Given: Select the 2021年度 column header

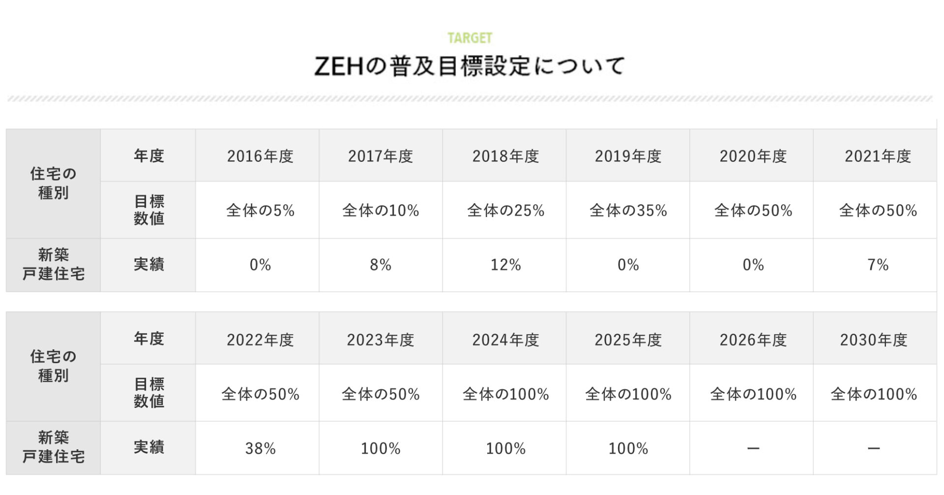Looking at the screenshot, I should click(878, 156).
